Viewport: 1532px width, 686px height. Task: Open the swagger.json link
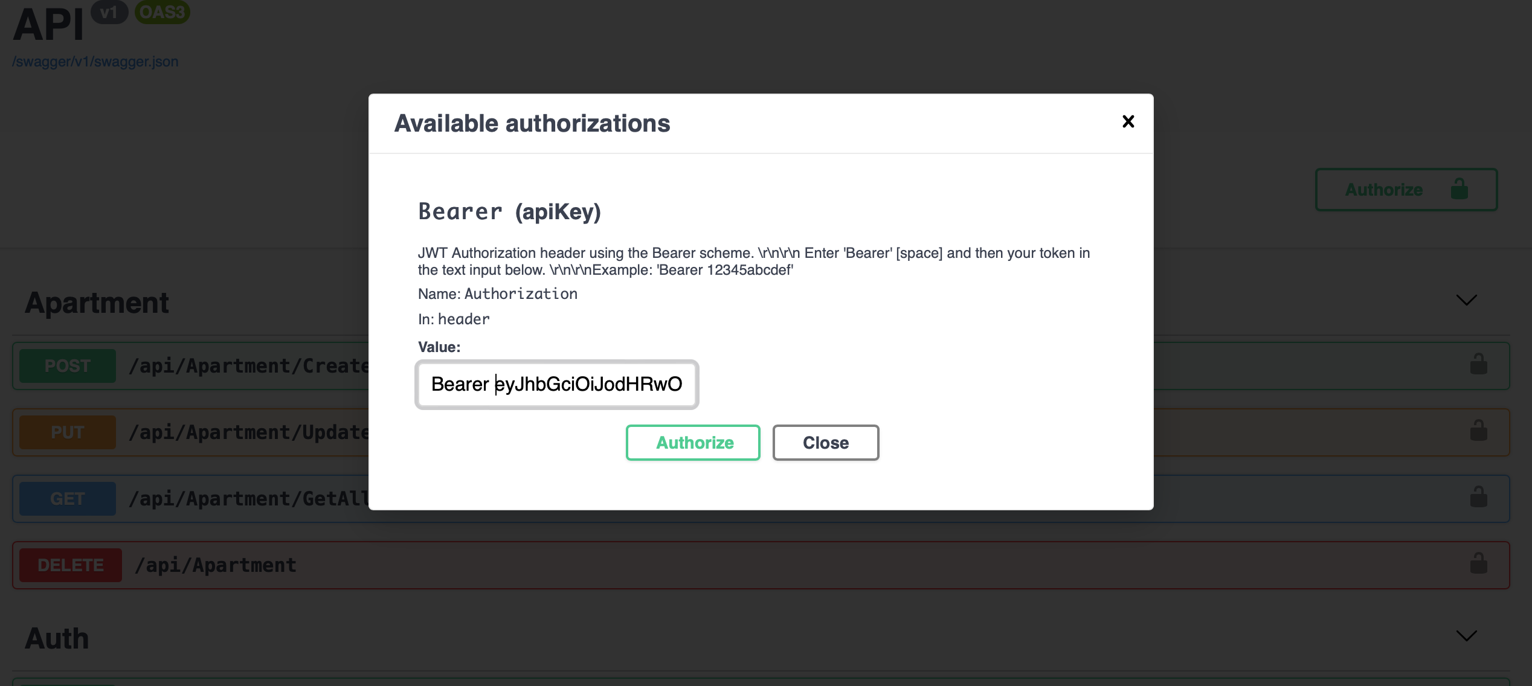(95, 62)
